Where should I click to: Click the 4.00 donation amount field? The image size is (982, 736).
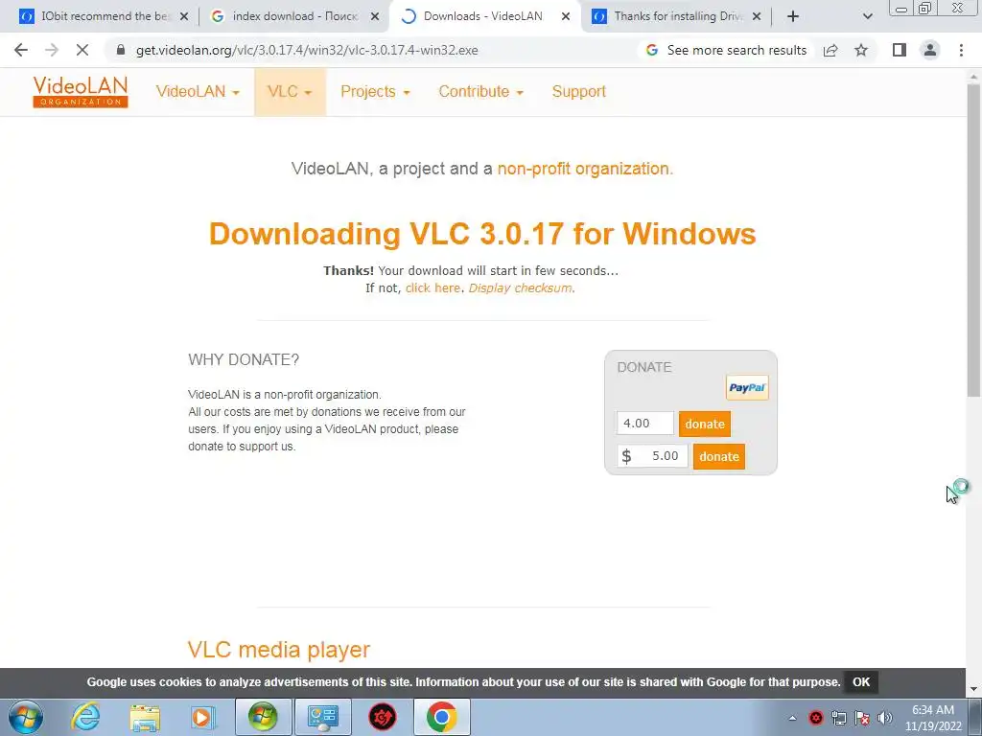click(645, 423)
